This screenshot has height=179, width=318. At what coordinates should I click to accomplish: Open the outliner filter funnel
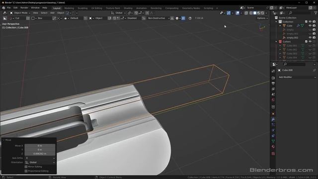click(316, 13)
